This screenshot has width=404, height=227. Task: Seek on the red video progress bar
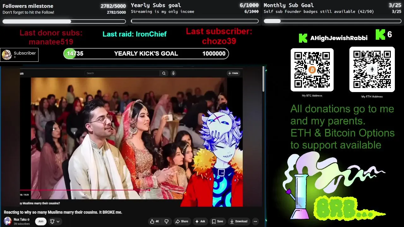pyautogui.click(x=85, y=190)
